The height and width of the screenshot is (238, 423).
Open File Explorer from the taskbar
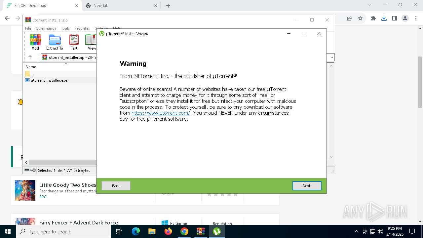pos(152,231)
